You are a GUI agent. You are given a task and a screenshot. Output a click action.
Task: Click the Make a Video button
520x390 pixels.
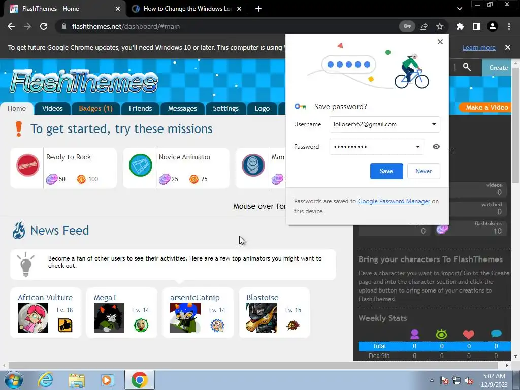point(485,107)
